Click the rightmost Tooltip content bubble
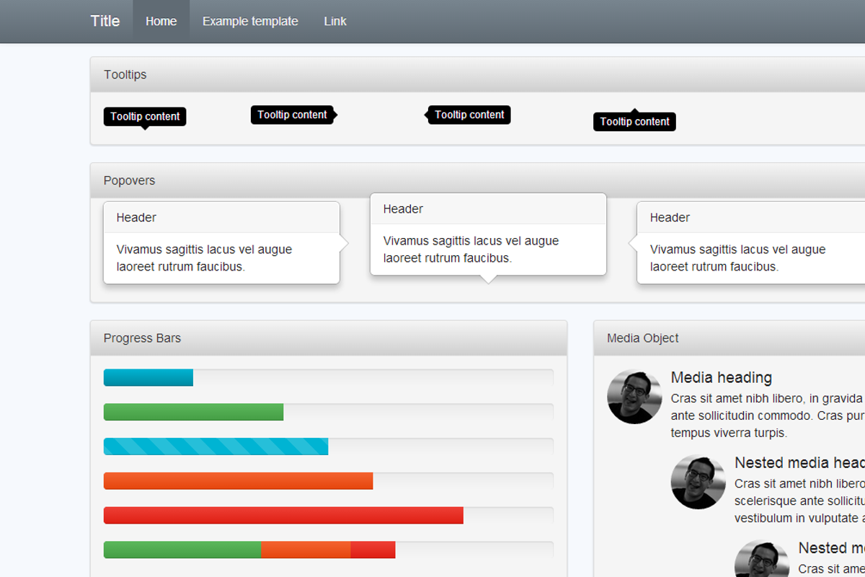The width and height of the screenshot is (865, 577). click(634, 121)
